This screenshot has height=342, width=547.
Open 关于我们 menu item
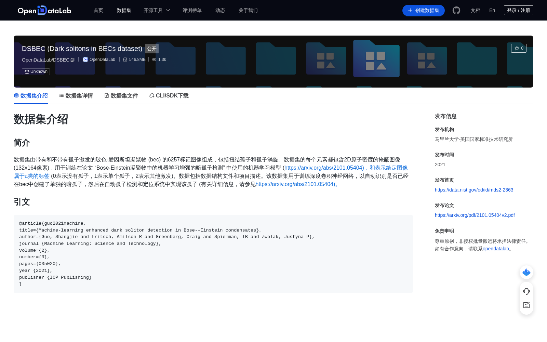click(x=248, y=10)
